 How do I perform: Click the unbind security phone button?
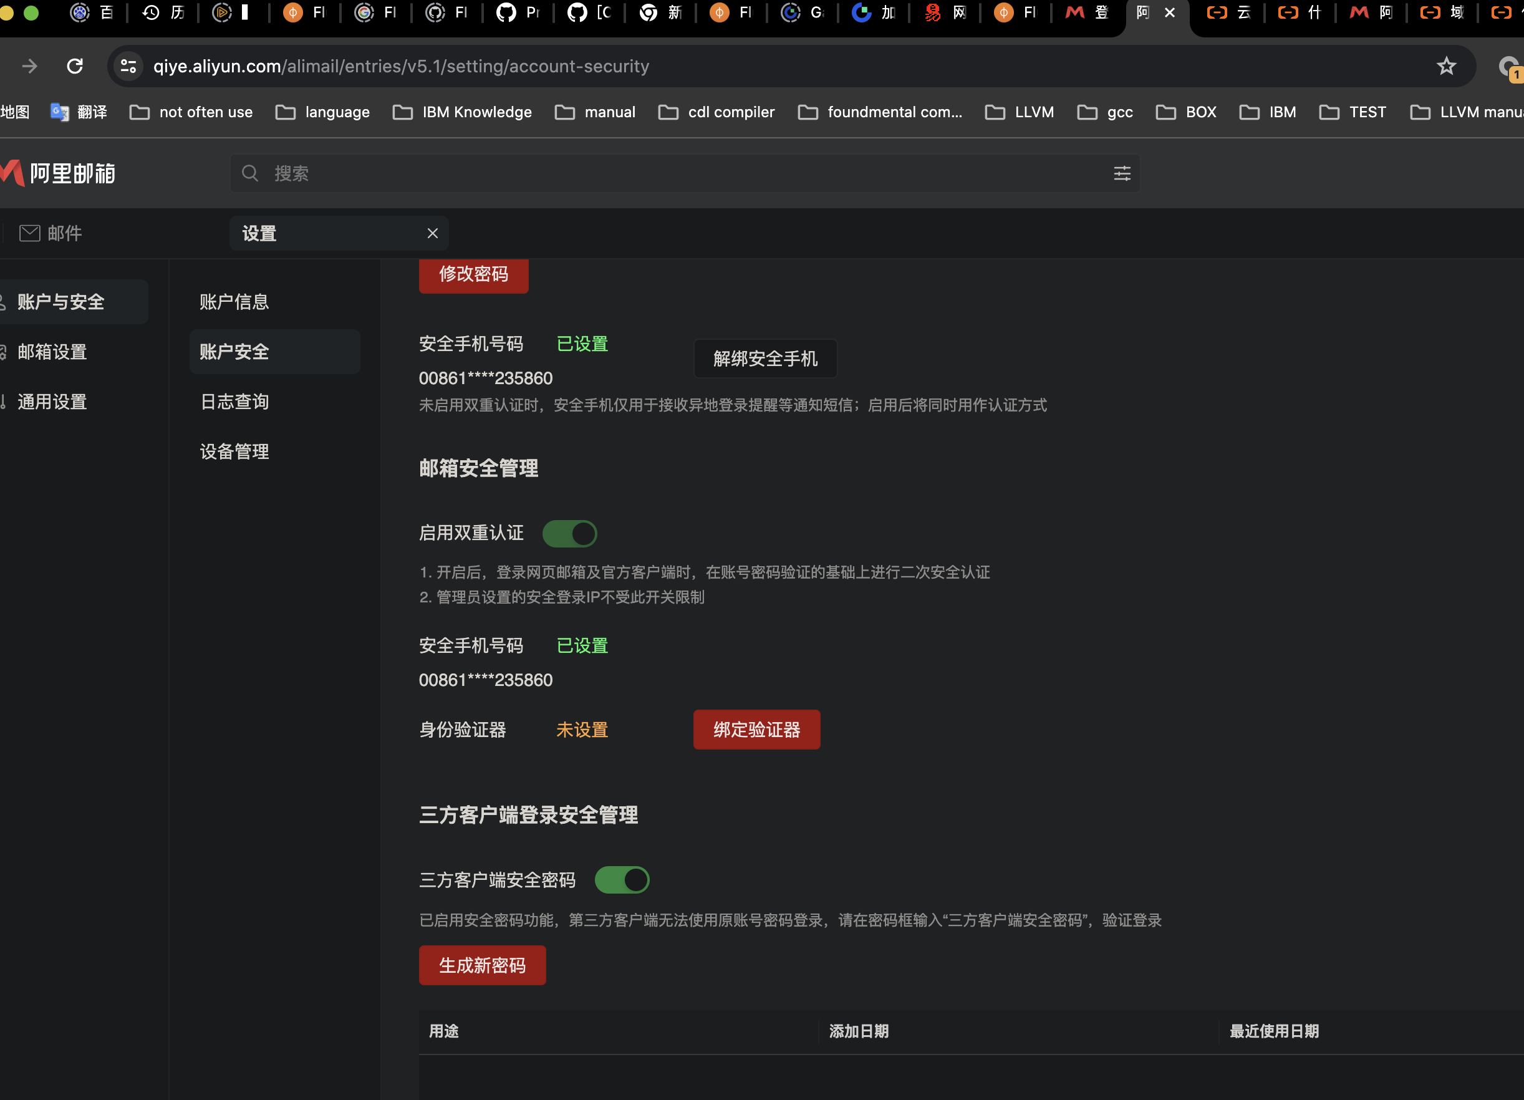[x=764, y=359]
